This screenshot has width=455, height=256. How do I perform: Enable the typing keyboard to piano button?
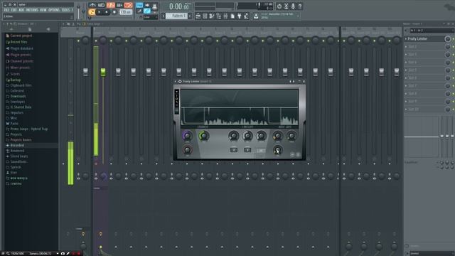(x=139, y=5)
